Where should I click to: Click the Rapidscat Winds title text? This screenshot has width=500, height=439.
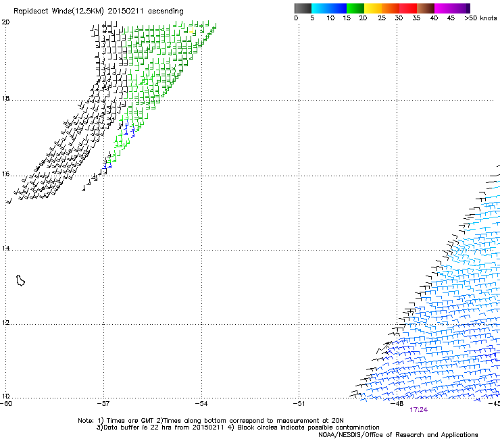pos(99,11)
